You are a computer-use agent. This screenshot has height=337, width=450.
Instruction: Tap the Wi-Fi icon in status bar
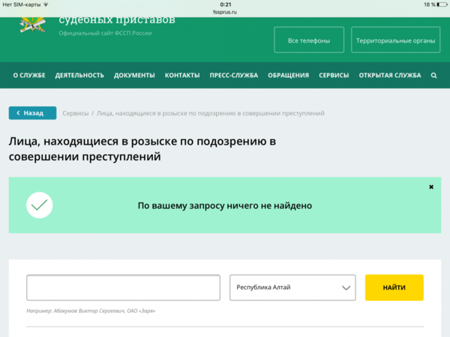tap(46, 4)
